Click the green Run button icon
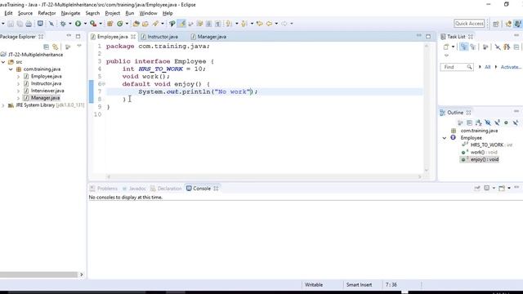Image resolution: width=523 pixels, height=294 pixels. tap(78, 24)
